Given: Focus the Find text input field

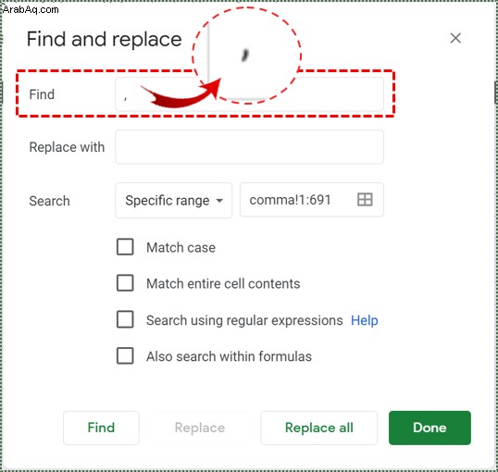Looking at the screenshot, I should tap(249, 94).
